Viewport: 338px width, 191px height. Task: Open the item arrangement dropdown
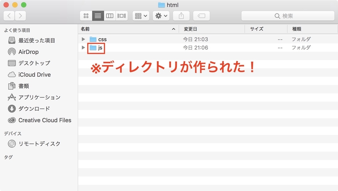141,16
